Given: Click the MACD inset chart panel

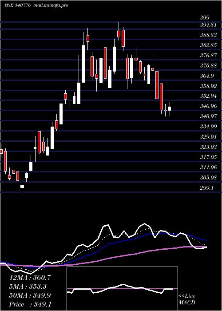Looking at the screenshot, I should 122,289.
